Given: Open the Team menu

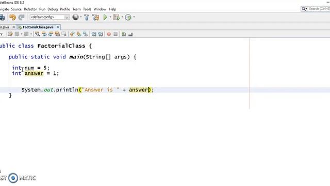Looking at the screenshot, I should [76, 9].
